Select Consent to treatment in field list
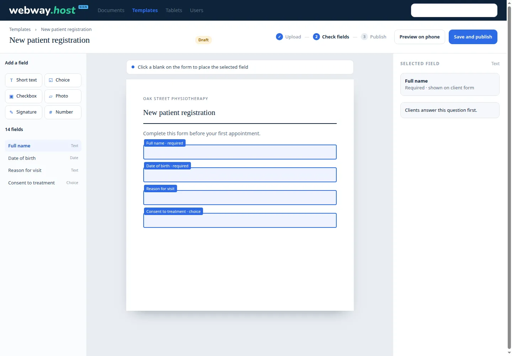The image size is (512, 356). (43, 183)
